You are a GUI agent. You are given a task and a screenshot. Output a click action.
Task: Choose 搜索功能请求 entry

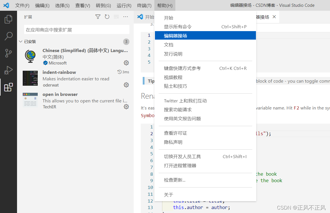[205, 109]
